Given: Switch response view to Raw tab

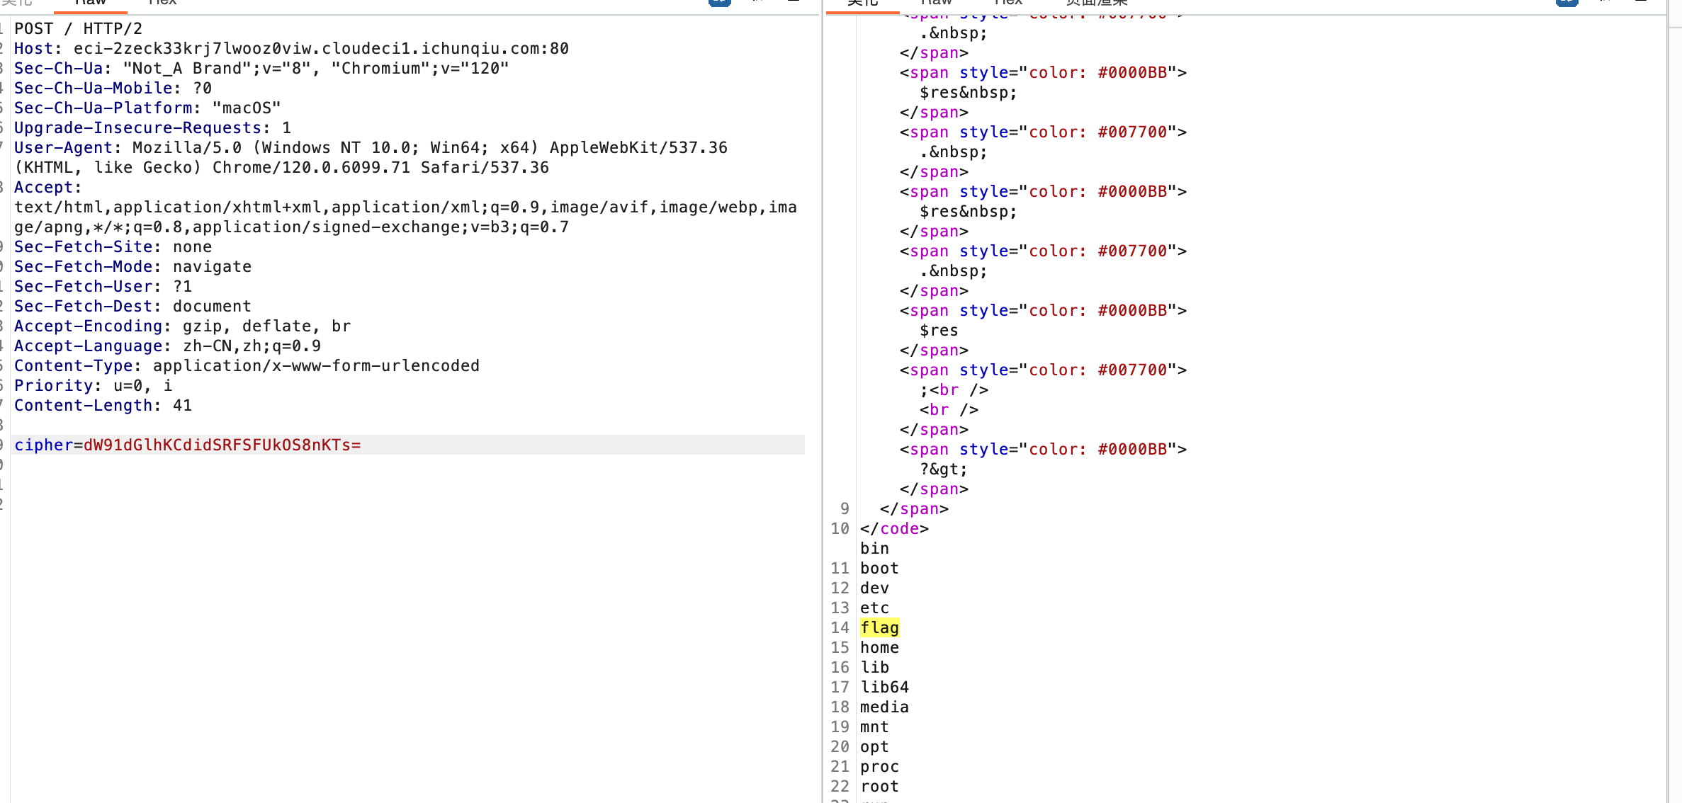Looking at the screenshot, I should point(936,3).
